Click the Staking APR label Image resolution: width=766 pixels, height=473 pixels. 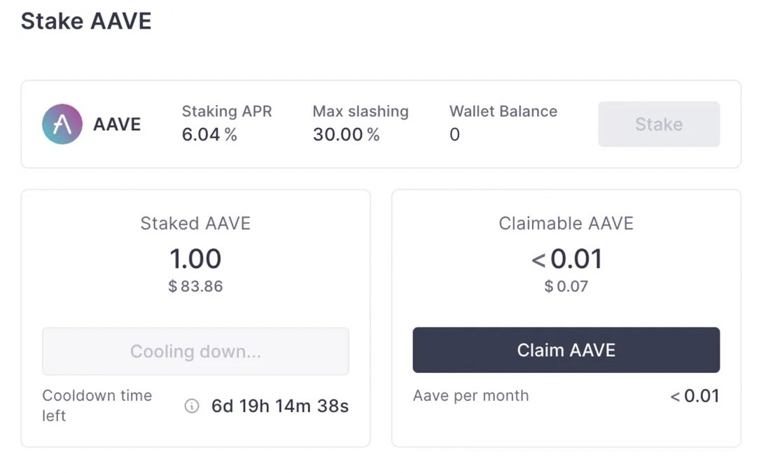point(227,111)
